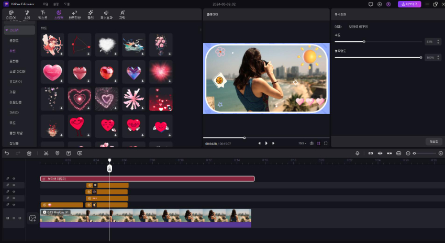
Task: Switch to the 텍스트 (Text) tab
Action: tap(42, 14)
